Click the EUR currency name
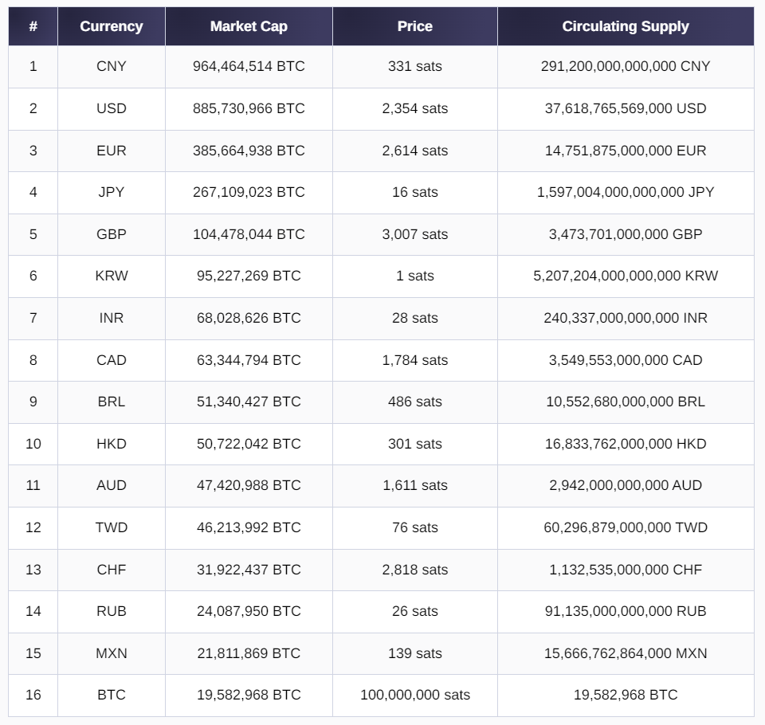 [112, 151]
